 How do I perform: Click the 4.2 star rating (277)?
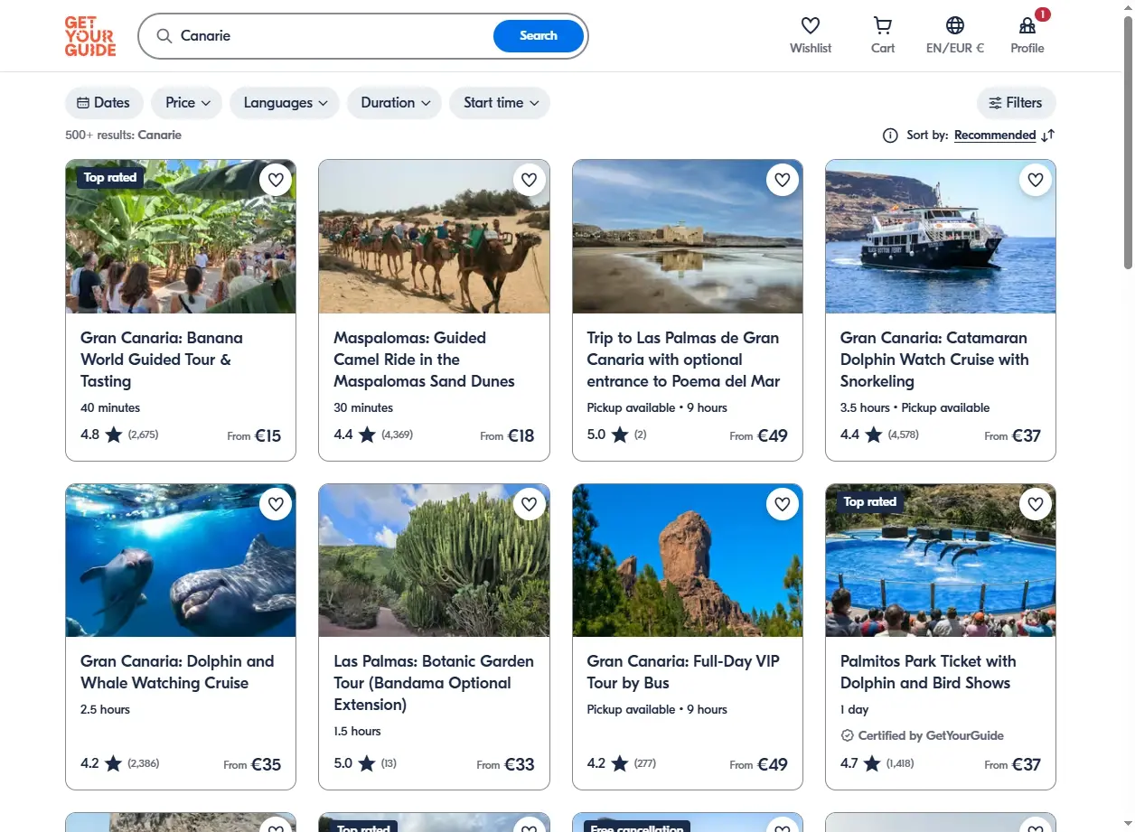[621, 763]
